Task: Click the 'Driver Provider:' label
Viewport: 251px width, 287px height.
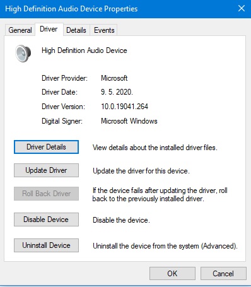Action: pos(64,78)
